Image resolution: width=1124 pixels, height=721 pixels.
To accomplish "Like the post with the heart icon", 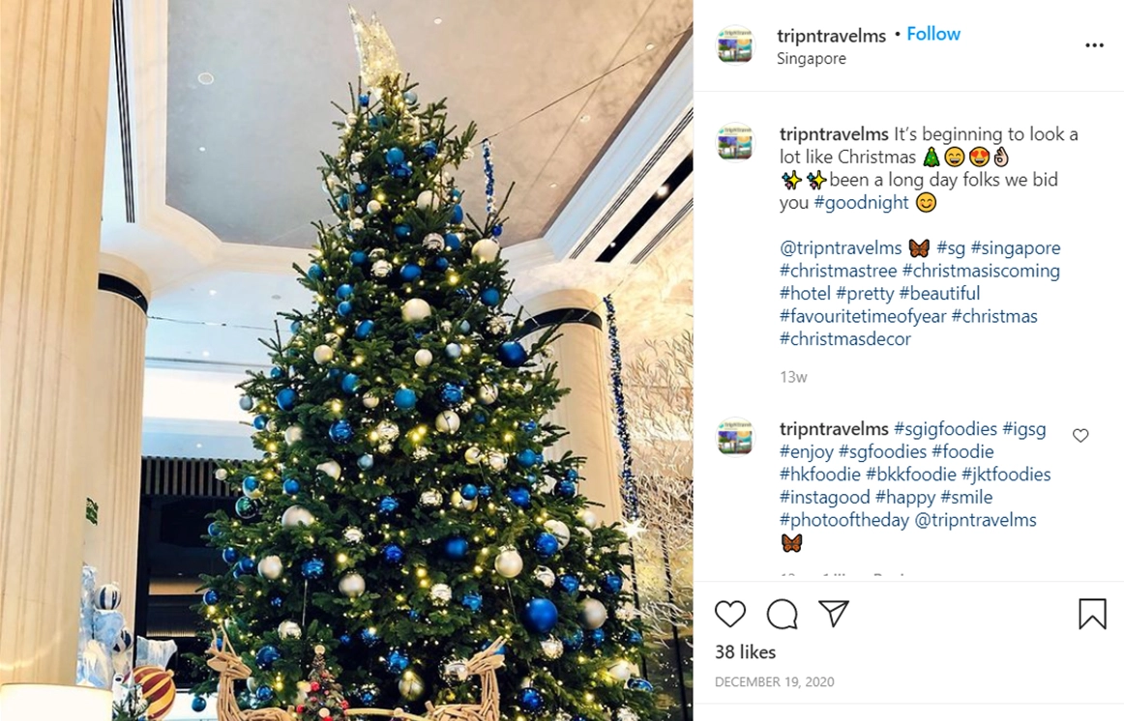I will click(729, 615).
